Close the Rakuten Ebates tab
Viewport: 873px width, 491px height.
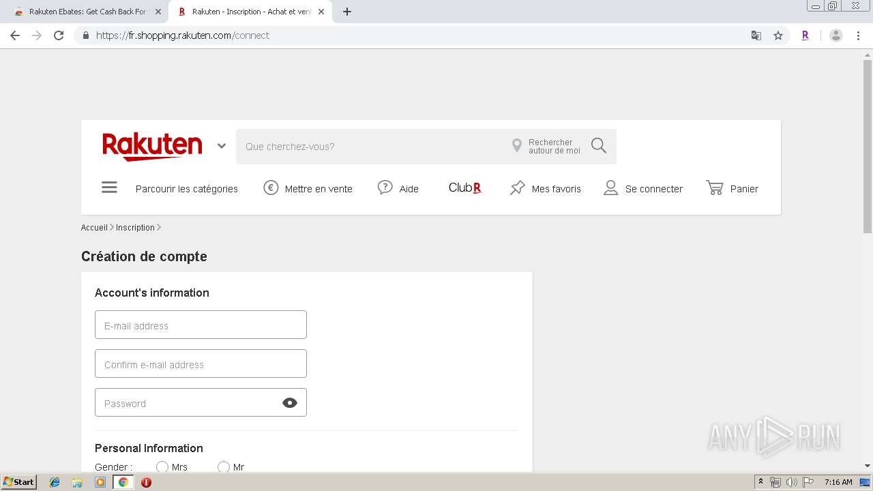tap(158, 12)
